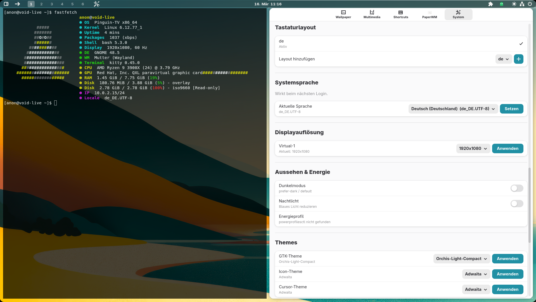Click the settings panel vertical scrollbar
Image resolution: width=536 pixels, height=302 pixels.
(x=529, y=205)
